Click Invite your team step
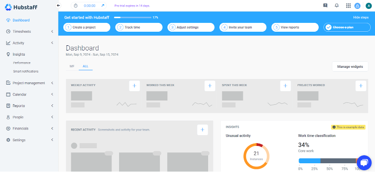The image size is (375, 173). pos(243,27)
